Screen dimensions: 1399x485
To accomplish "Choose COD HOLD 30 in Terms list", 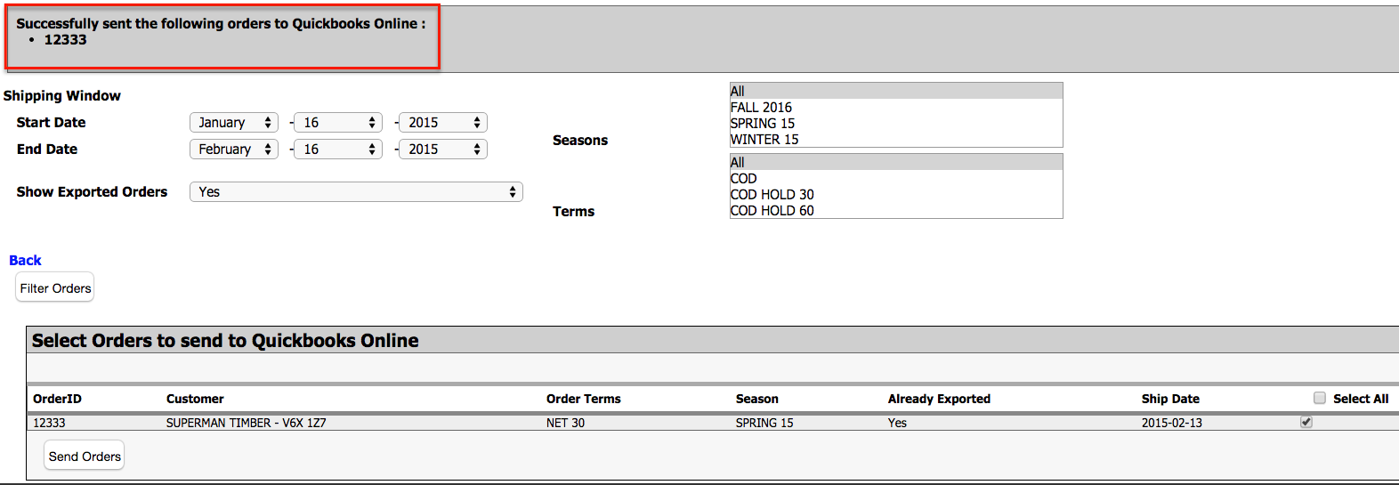I will coord(772,195).
